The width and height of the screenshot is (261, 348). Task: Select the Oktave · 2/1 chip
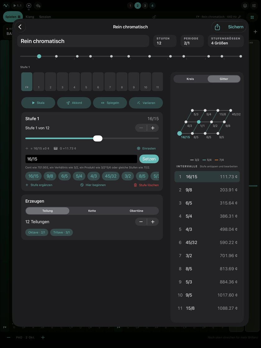(37, 232)
